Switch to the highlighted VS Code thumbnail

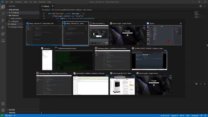[75, 34]
